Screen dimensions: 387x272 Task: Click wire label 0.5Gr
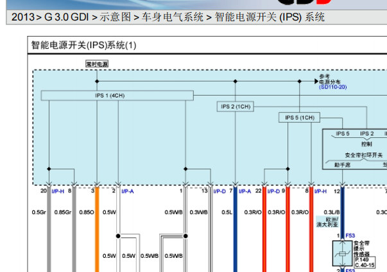click(39, 212)
